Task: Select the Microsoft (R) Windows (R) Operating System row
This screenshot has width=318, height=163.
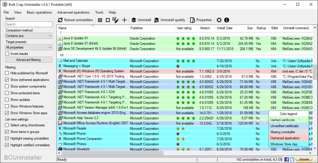Action: point(185,71)
